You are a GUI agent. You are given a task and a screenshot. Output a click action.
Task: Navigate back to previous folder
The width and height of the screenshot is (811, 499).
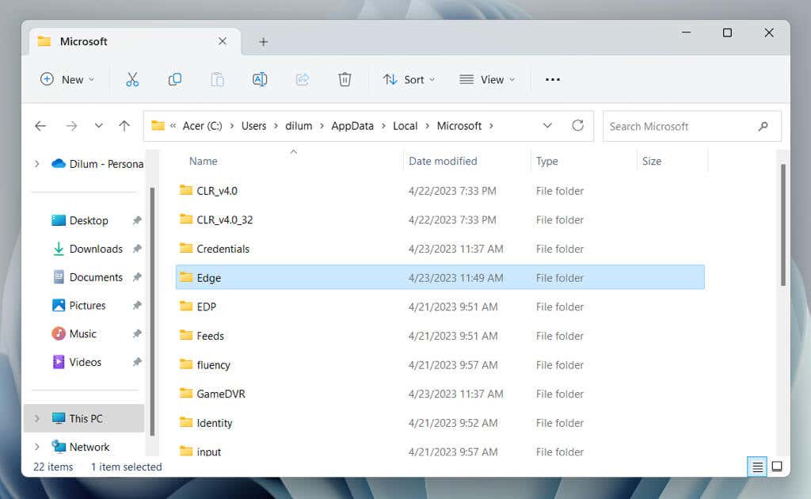point(41,126)
